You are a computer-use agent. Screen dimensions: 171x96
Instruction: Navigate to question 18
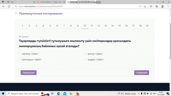pos(140,26)
